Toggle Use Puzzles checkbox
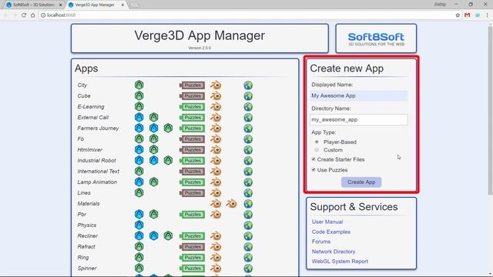 (x=314, y=169)
